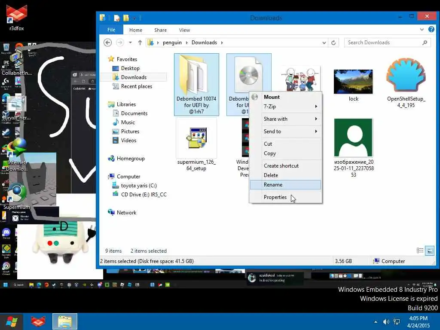The width and height of the screenshot is (440, 330).
Task: Click the search magnifier icon
Action: click(425, 43)
